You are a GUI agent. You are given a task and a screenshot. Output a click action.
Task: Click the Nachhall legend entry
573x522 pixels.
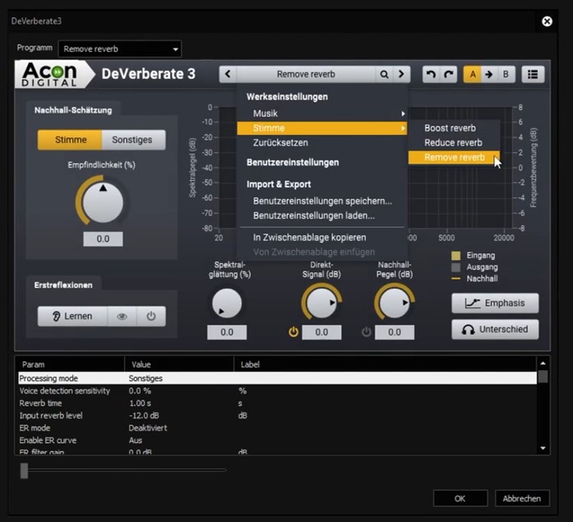pos(475,279)
